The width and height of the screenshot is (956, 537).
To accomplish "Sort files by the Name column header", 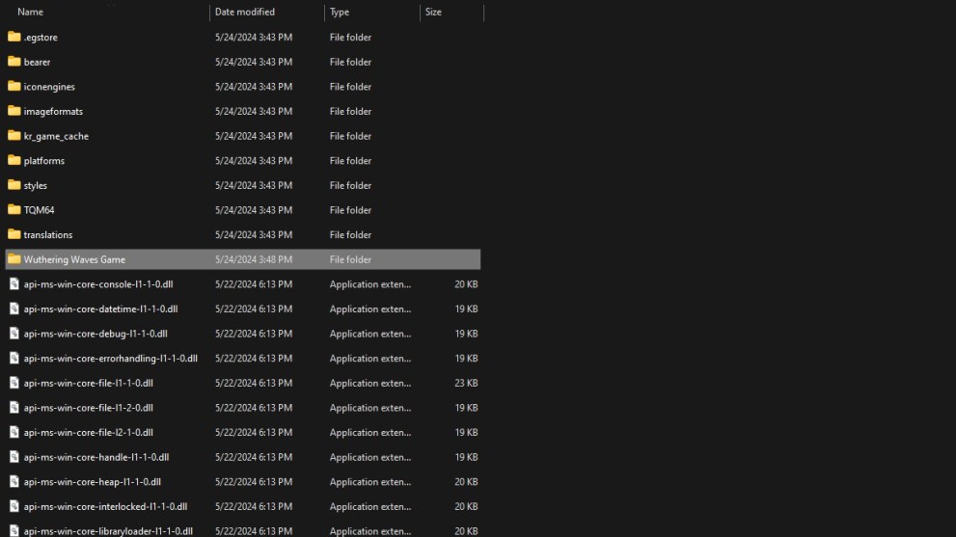I will (x=31, y=12).
